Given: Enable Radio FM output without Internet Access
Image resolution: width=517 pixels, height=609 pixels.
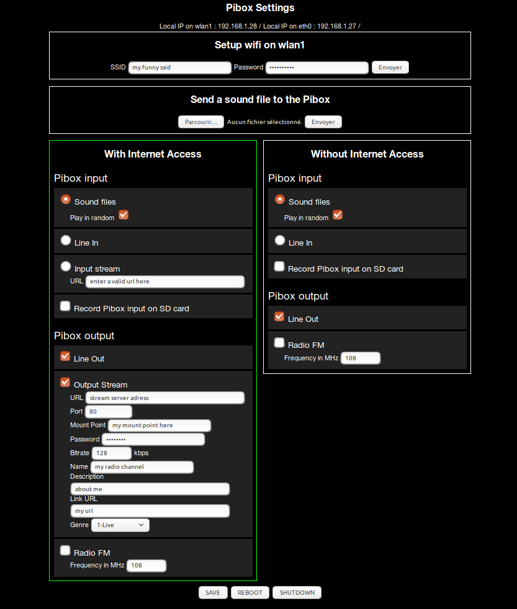Looking at the screenshot, I should (x=279, y=343).
